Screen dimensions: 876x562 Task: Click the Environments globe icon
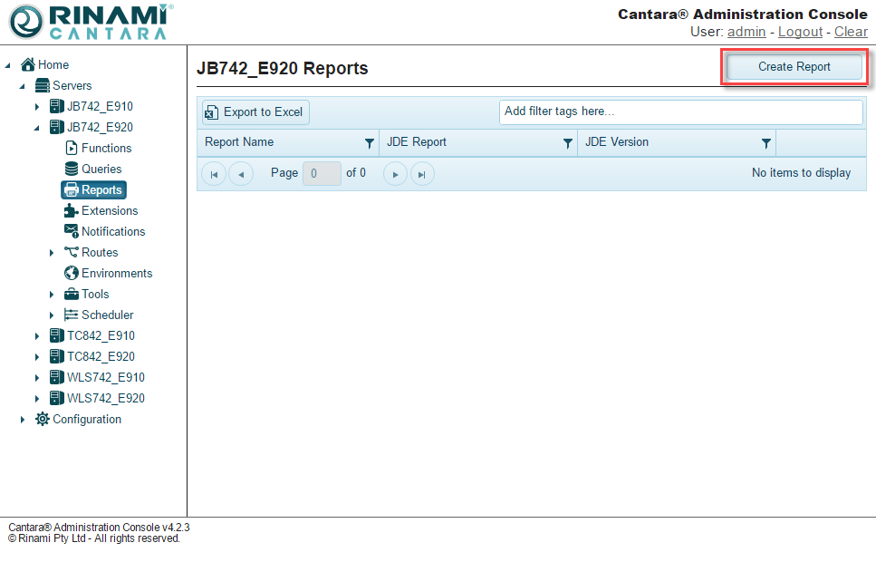(x=72, y=274)
